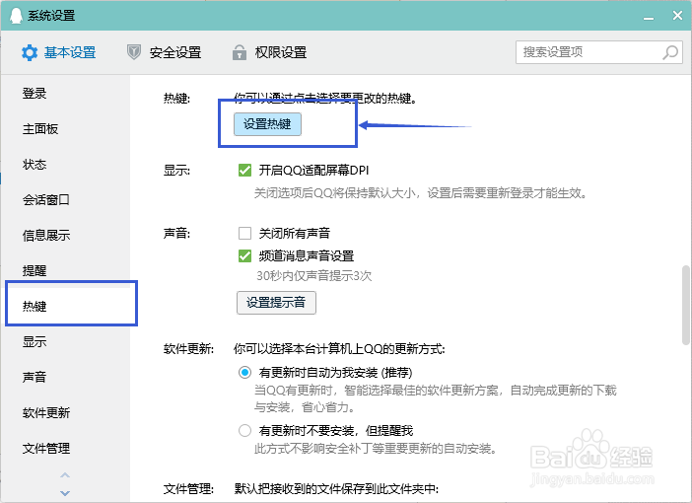Close the 系统设置 window
Image resolution: width=692 pixels, height=503 pixels.
tap(677, 16)
